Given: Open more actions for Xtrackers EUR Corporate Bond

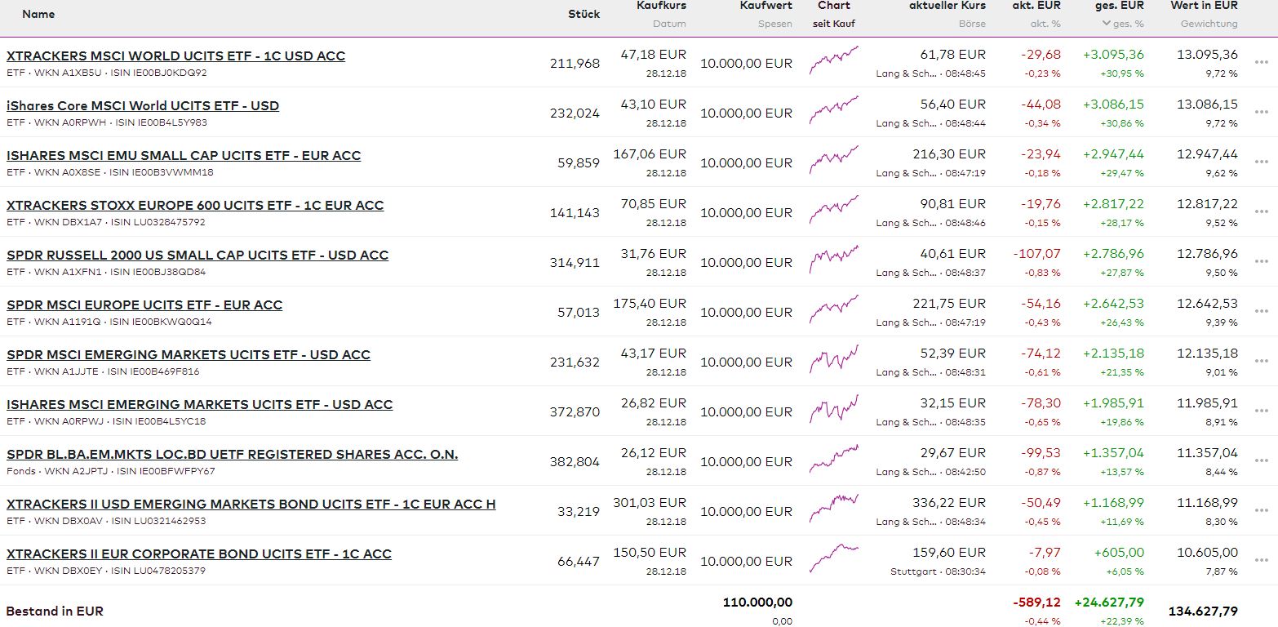Looking at the screenshot, I should coord(1262,561).
